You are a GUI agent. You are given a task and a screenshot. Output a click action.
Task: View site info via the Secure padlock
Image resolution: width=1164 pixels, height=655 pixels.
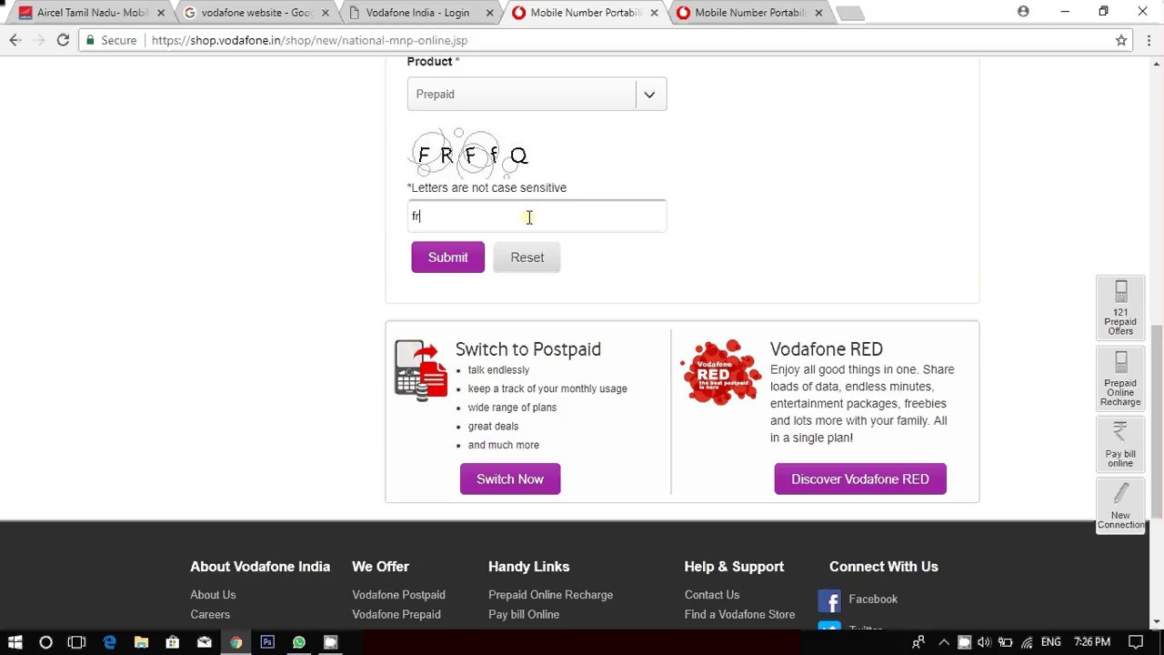coord(112,40)
